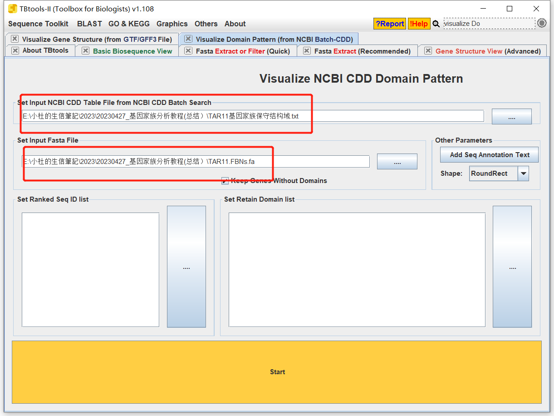
Task: Open the About menu
Action: (235, 24)
